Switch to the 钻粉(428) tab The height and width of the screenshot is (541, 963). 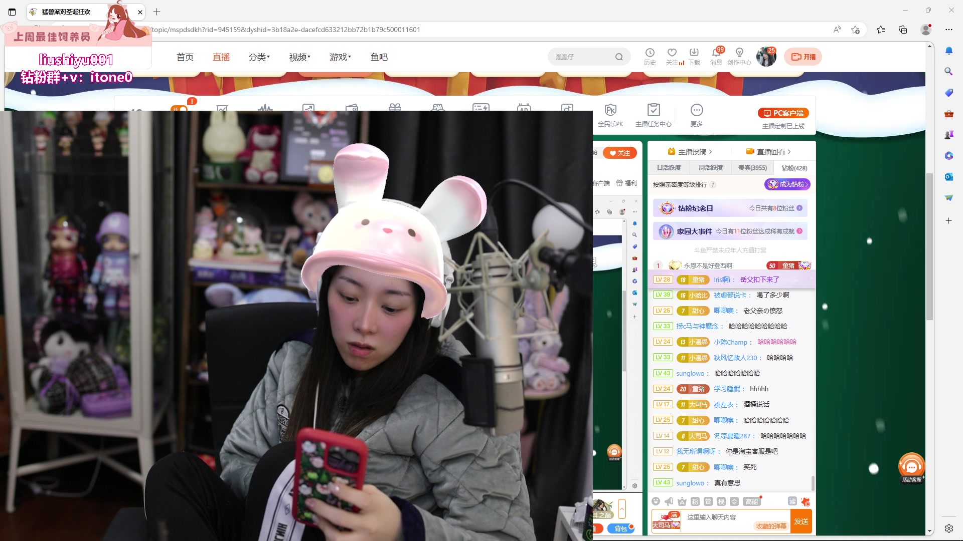click(794, 168)
